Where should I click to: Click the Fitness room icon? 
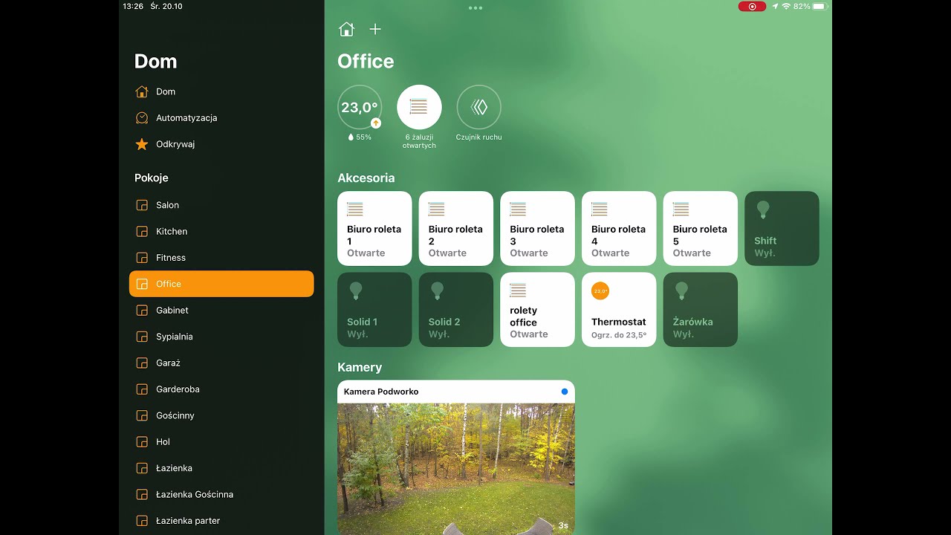click(x=142, y=258)
